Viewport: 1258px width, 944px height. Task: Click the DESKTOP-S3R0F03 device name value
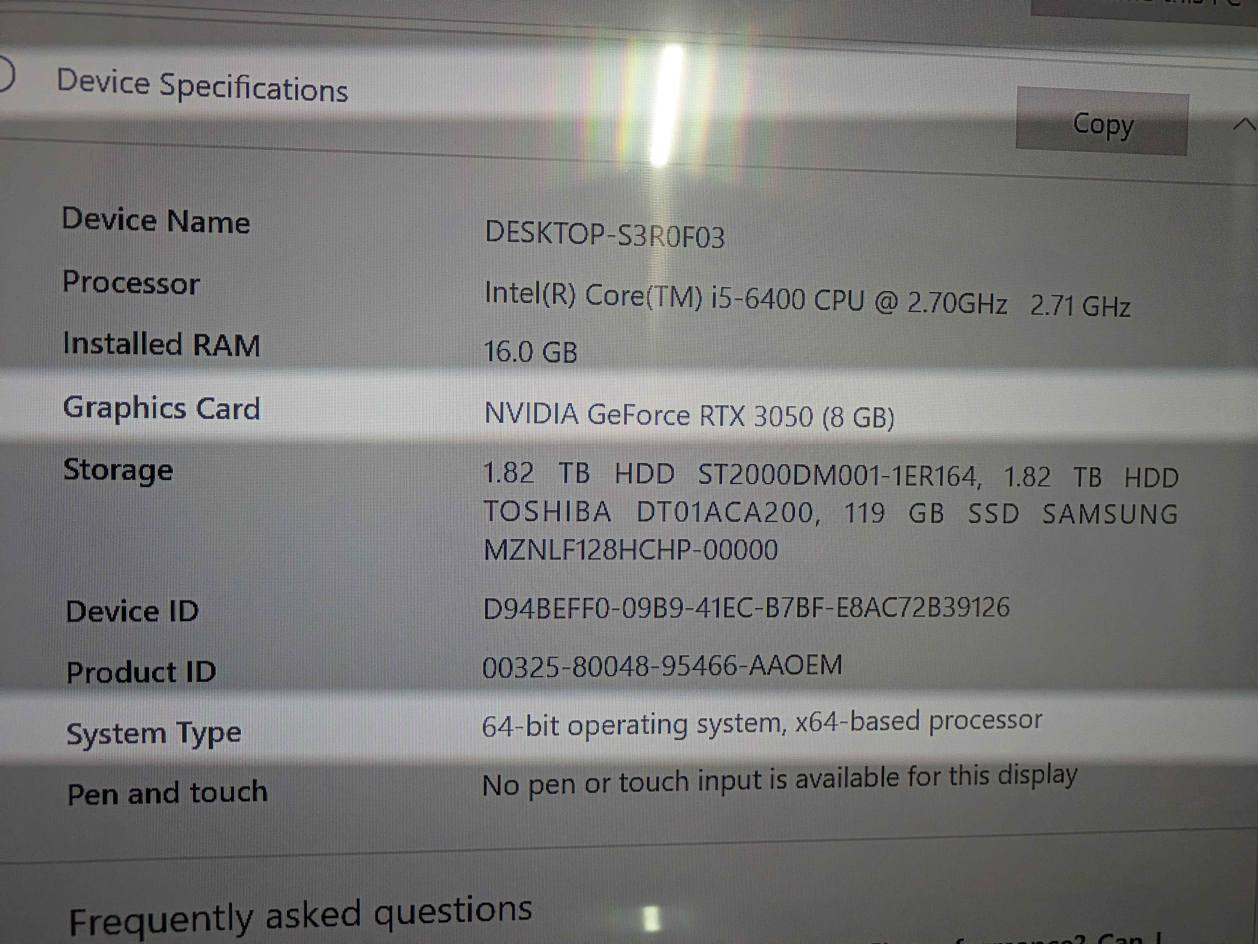(x=605, y=235)
